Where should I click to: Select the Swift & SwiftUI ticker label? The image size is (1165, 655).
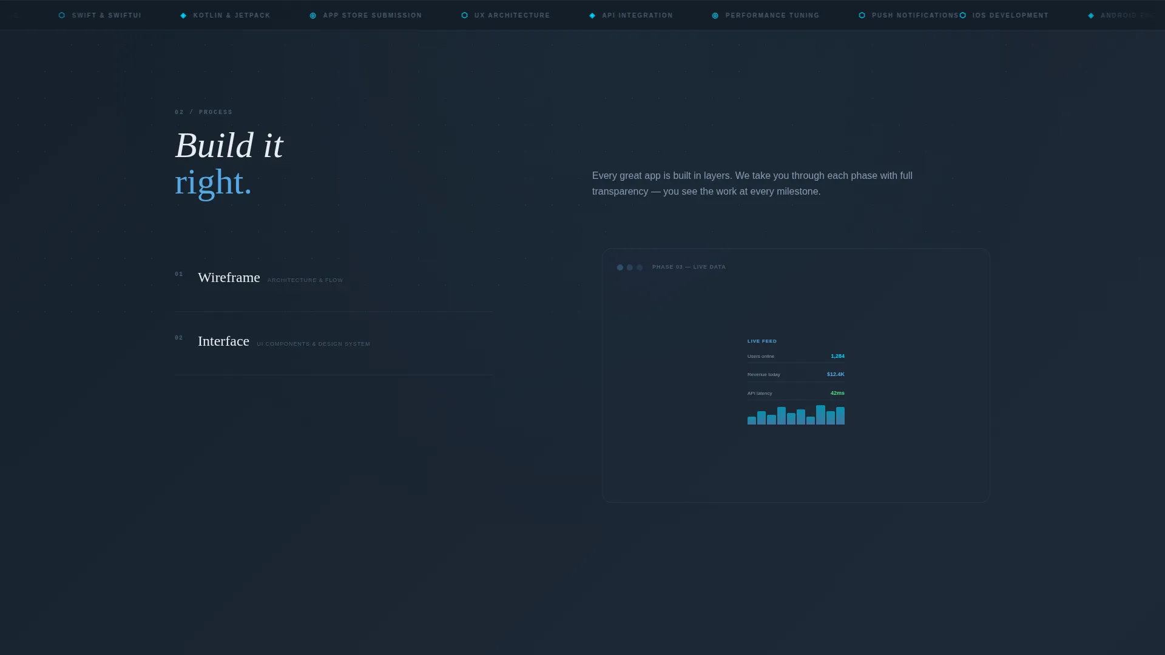click(107, 16)
